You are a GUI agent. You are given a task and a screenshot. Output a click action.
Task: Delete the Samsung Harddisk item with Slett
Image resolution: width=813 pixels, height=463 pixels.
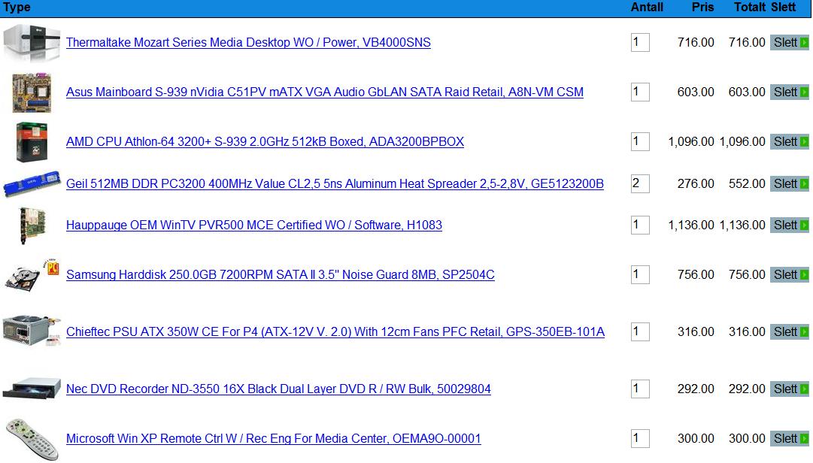789,275
